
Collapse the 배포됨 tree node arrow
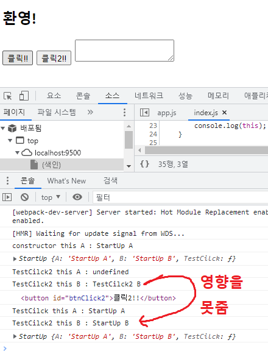coord(3,128)
